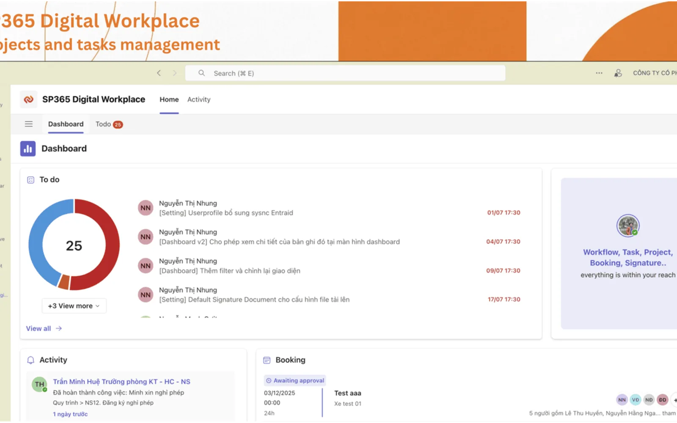
Task: Click the back navigation chevron
Action: pyautogui.click(x=159, y=73)
